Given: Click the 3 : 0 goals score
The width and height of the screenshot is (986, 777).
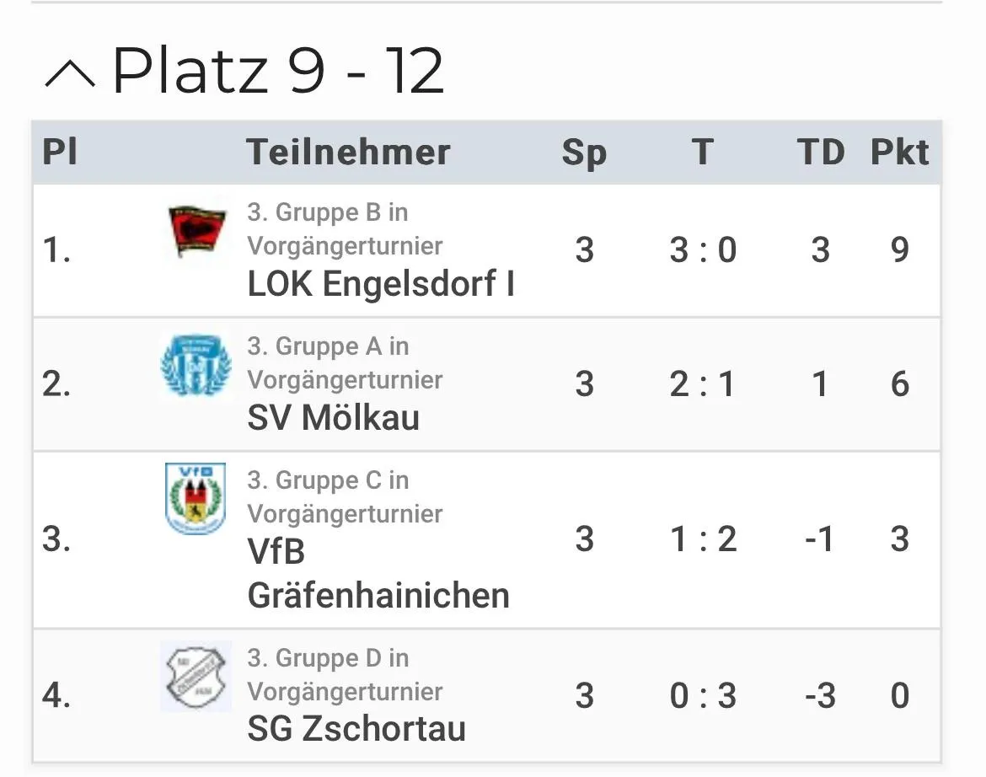Looking at the screenshot, I should pyautogui.click(x=703, y=250).
